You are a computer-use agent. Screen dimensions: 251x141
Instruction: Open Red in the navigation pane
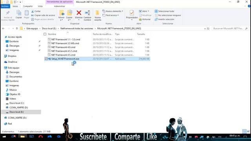[10, 124]
